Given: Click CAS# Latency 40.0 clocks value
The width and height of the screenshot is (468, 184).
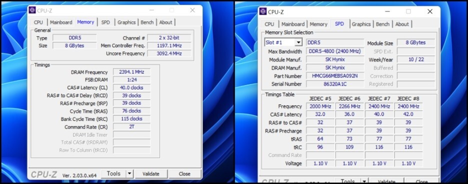Looking at the screenshot, I should [x=131, y=87].
